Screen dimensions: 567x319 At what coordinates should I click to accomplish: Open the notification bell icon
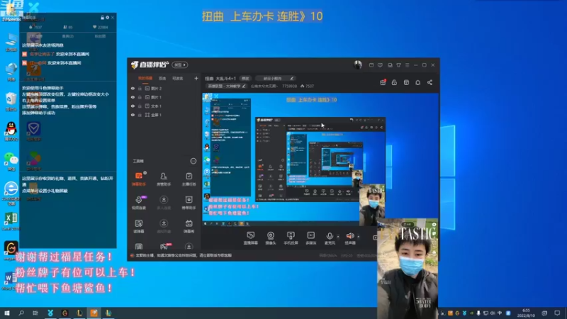(x=417, y=82)
